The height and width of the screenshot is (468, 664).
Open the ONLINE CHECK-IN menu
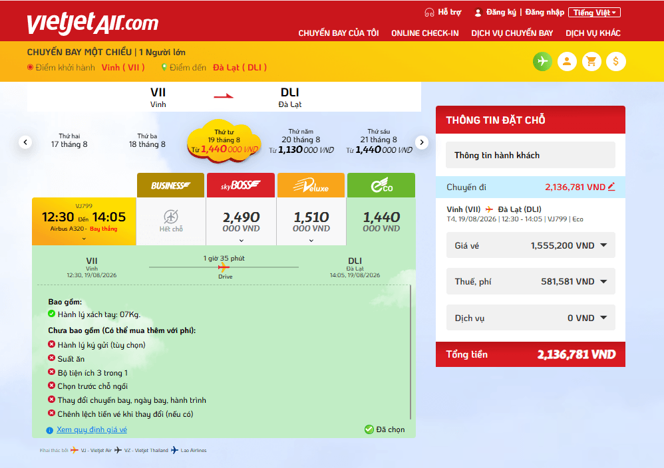pos(424,33)
